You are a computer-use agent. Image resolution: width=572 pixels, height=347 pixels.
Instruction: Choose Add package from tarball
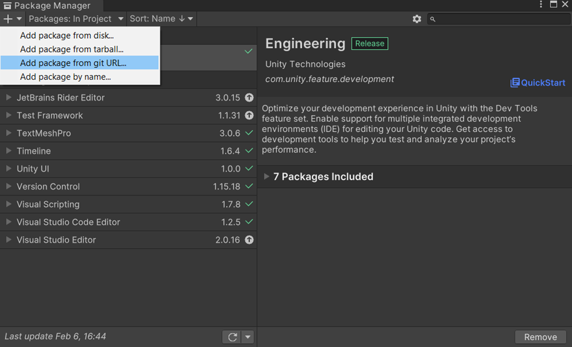pos(80,49)
